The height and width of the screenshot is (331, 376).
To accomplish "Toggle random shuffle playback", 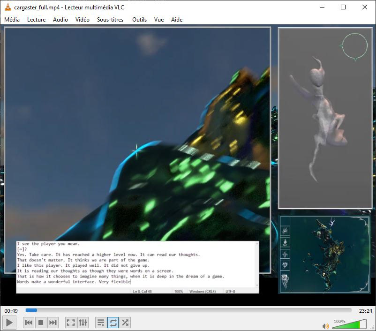I will tap(125, 323).
